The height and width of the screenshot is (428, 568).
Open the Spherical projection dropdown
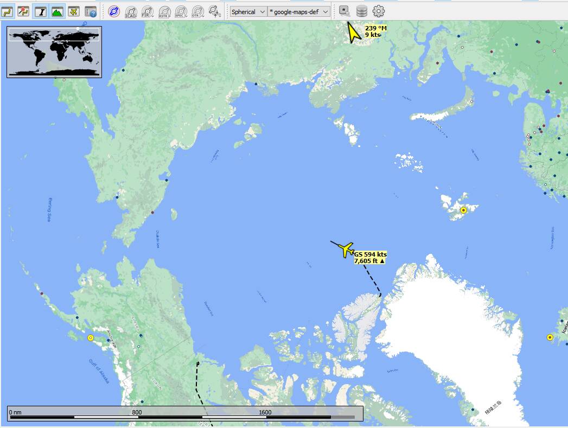click(x=248, y=11)
